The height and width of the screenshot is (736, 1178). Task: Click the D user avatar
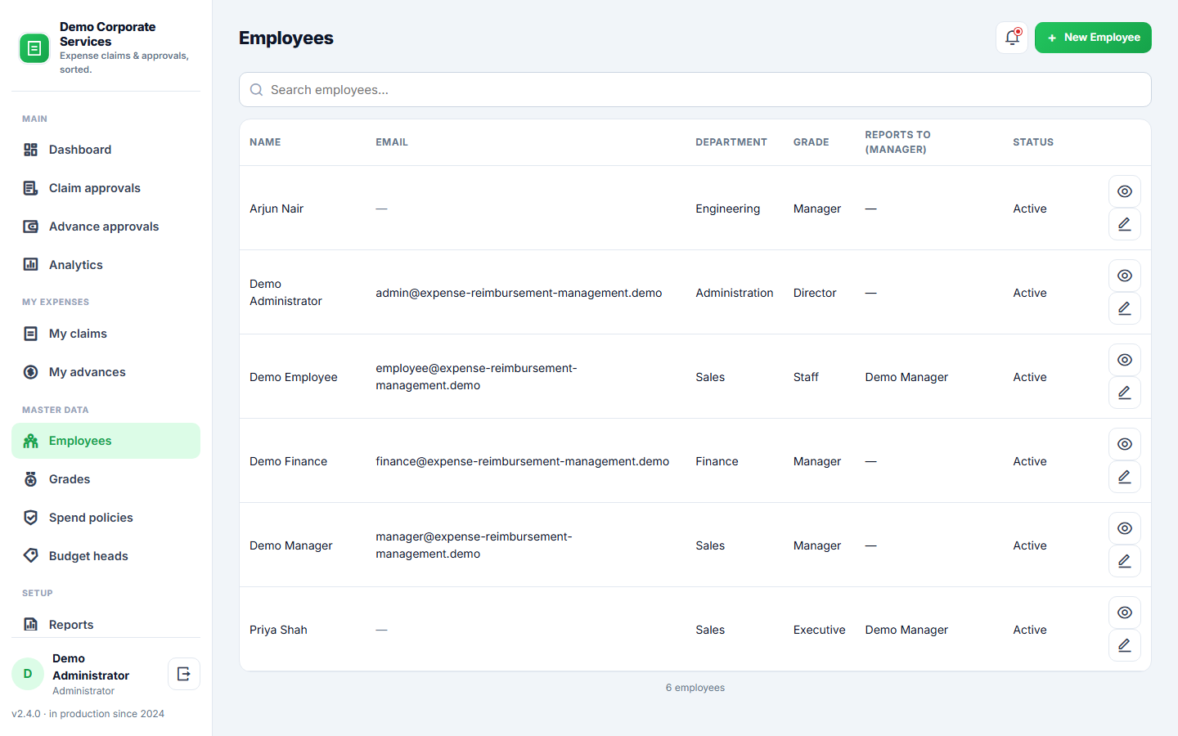(28, 674)
